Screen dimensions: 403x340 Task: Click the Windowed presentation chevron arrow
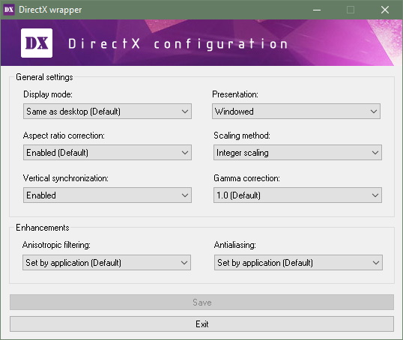point(374,112)
